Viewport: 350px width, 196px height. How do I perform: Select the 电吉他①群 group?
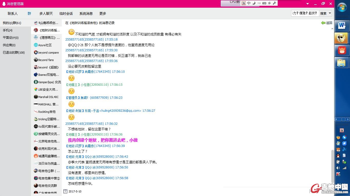(x=46, y=171)
